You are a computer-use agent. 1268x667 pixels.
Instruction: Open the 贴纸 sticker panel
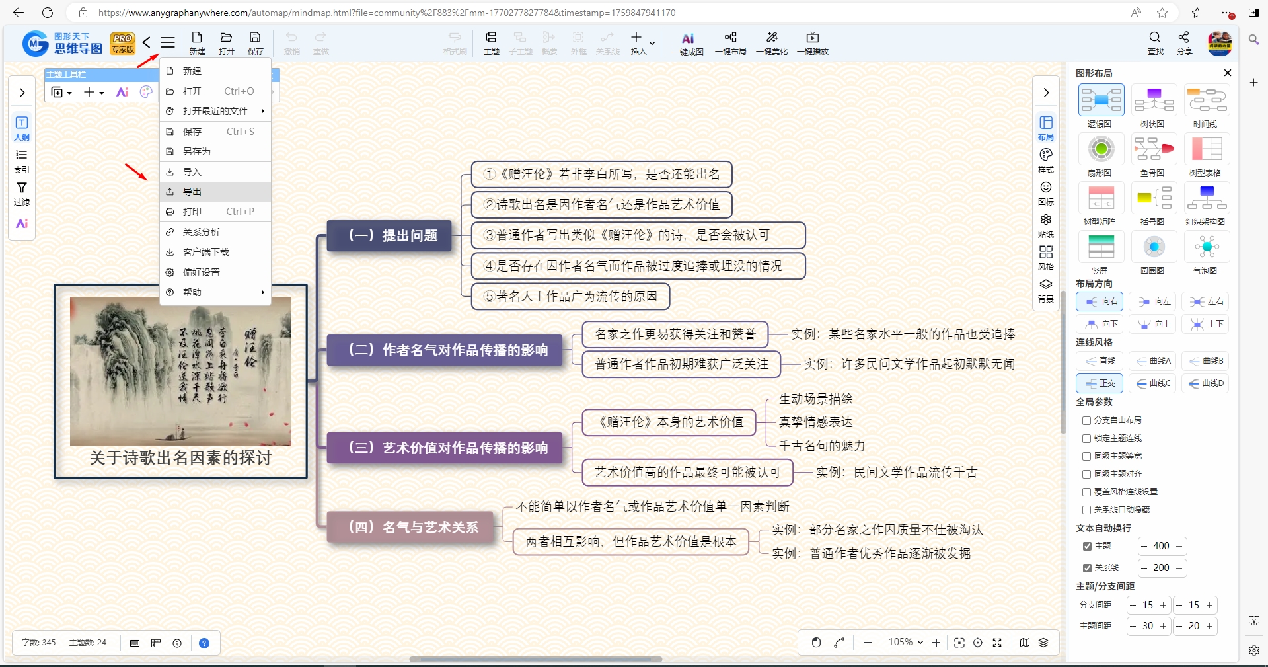[1046, 225]
